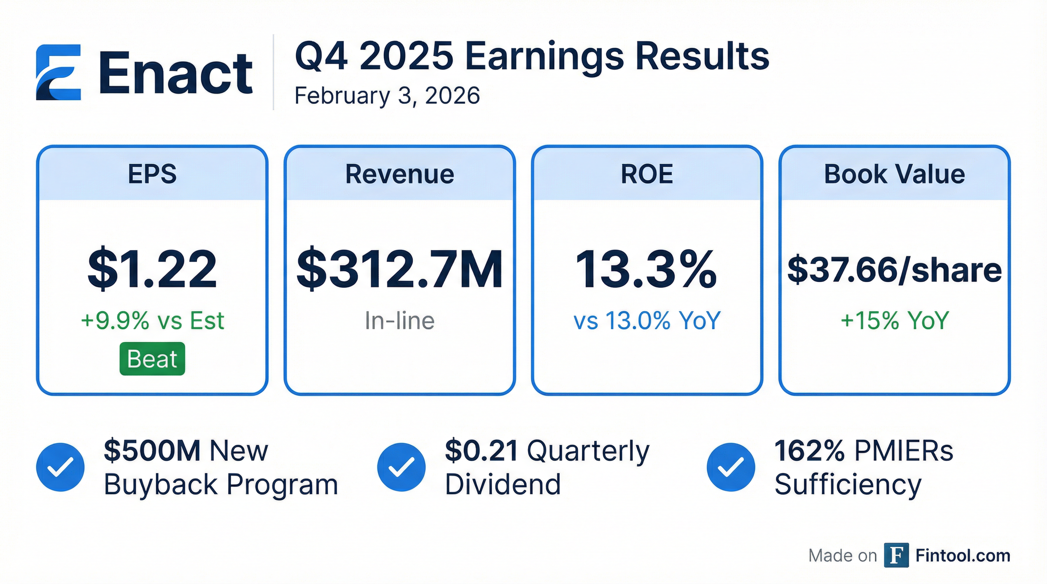Viewport: 1047px width, 584px height.
Task: Click the quarterly dividend checkmark circle
Action: (401, 467)
